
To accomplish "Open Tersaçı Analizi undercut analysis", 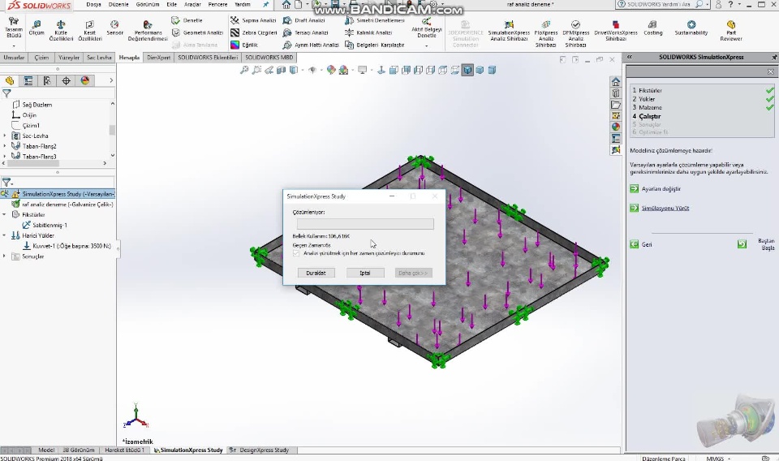I will [x=306, y=32].
